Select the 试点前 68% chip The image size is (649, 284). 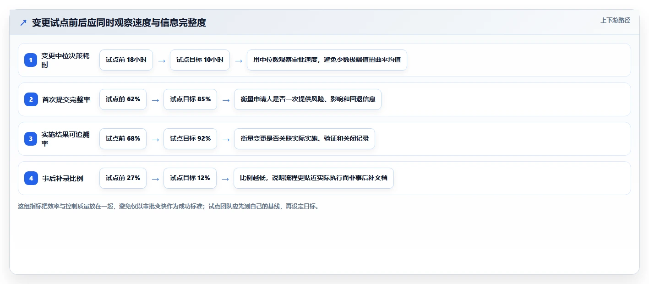point(123,139)
